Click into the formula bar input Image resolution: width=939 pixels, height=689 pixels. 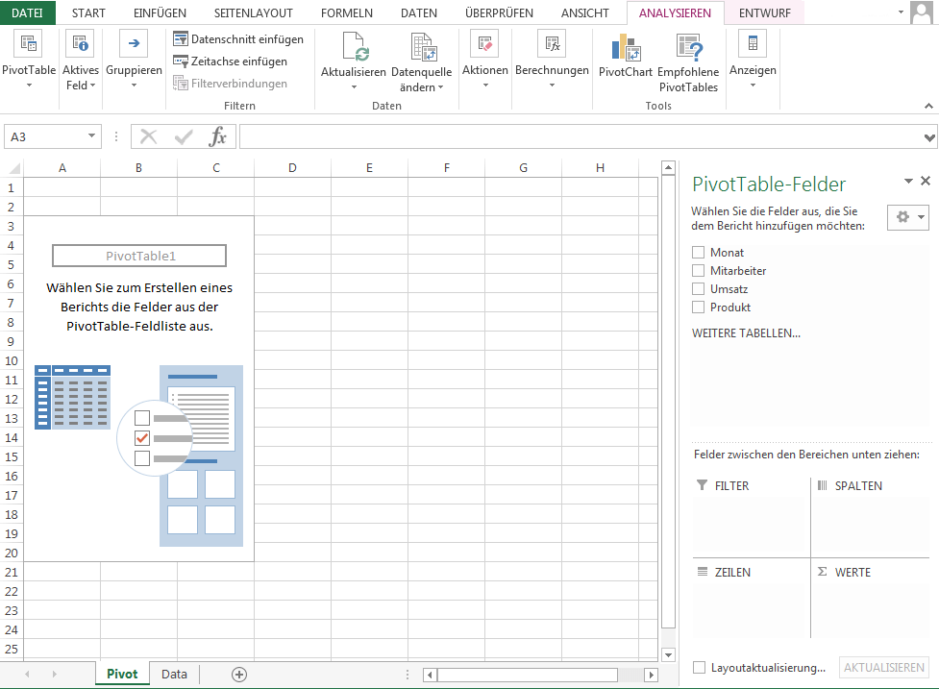(x=581, y=137)
